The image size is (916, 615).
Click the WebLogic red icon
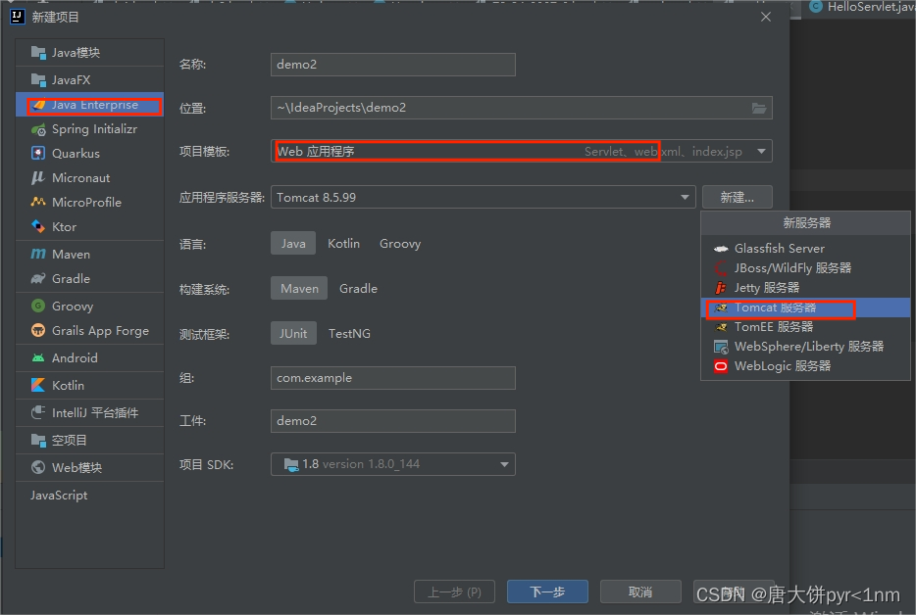click(x=721, y=366)
